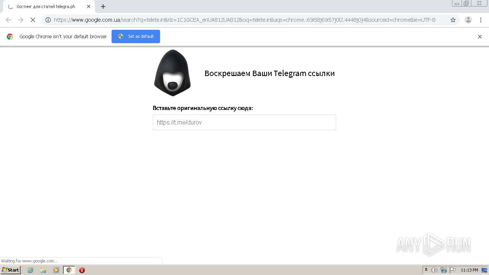
Task: Stop loading the page
Action: coord(33,20)
